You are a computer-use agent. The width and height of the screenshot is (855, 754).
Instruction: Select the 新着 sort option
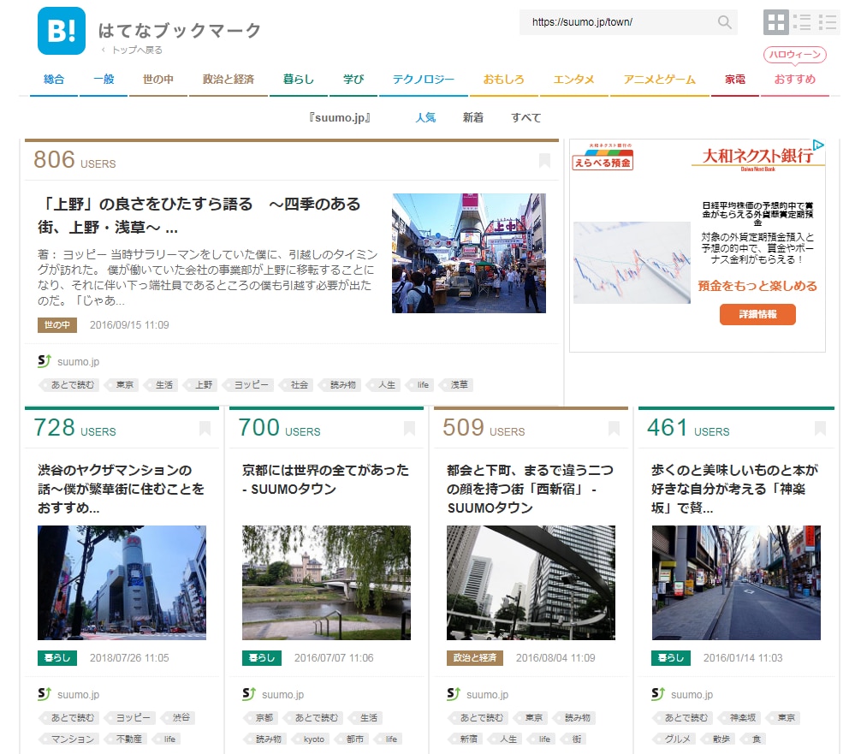473,117
